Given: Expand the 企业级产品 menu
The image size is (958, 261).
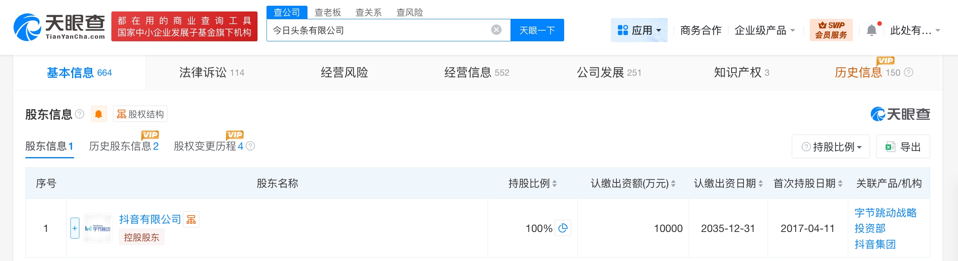Looking at the screenshot, I should (x=764, y=30).
